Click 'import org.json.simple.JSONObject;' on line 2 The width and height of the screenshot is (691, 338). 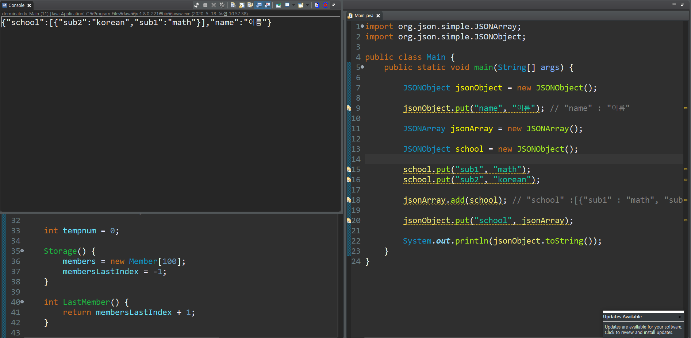445,36
